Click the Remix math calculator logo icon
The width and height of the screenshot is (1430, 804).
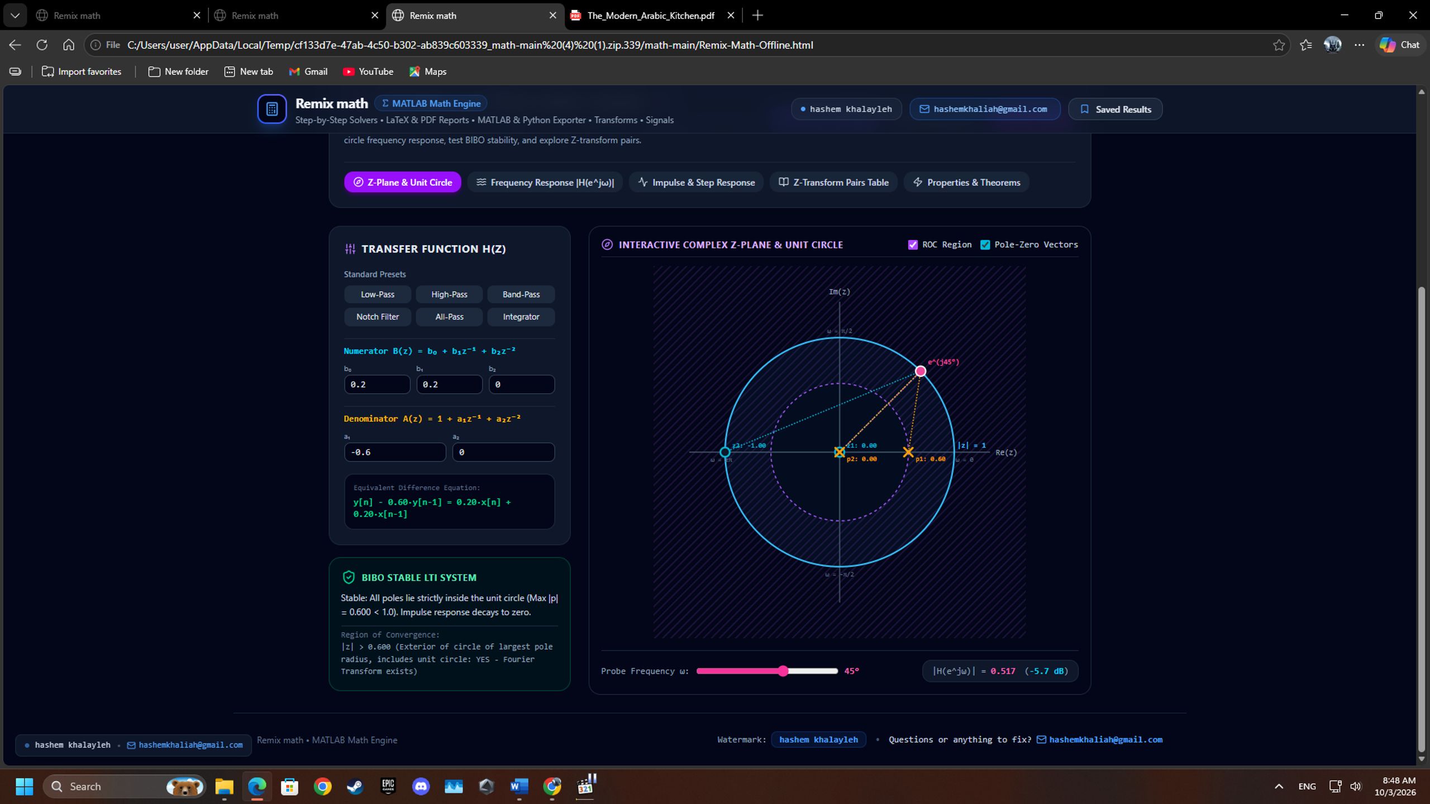click(x=271, y=109)
